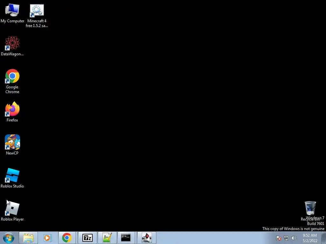This screenshot has width=326, height=244.
Task: Open the Java Duke app on taskbar
Action: 146,238
